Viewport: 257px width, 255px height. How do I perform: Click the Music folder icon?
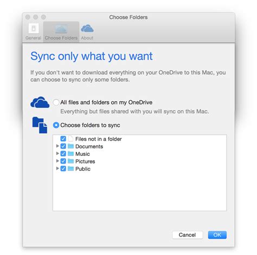point(70,154)
